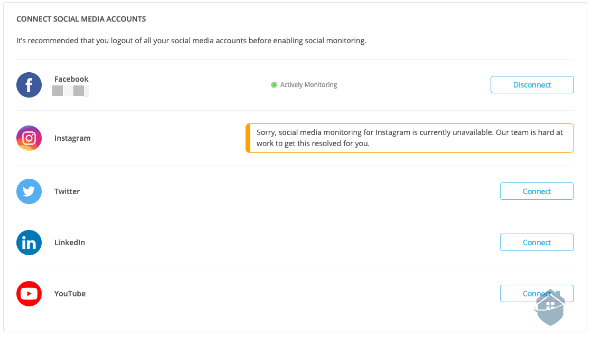Connect the Twitter account
Viewport: 593px width, 338px height.
(537, 191)
